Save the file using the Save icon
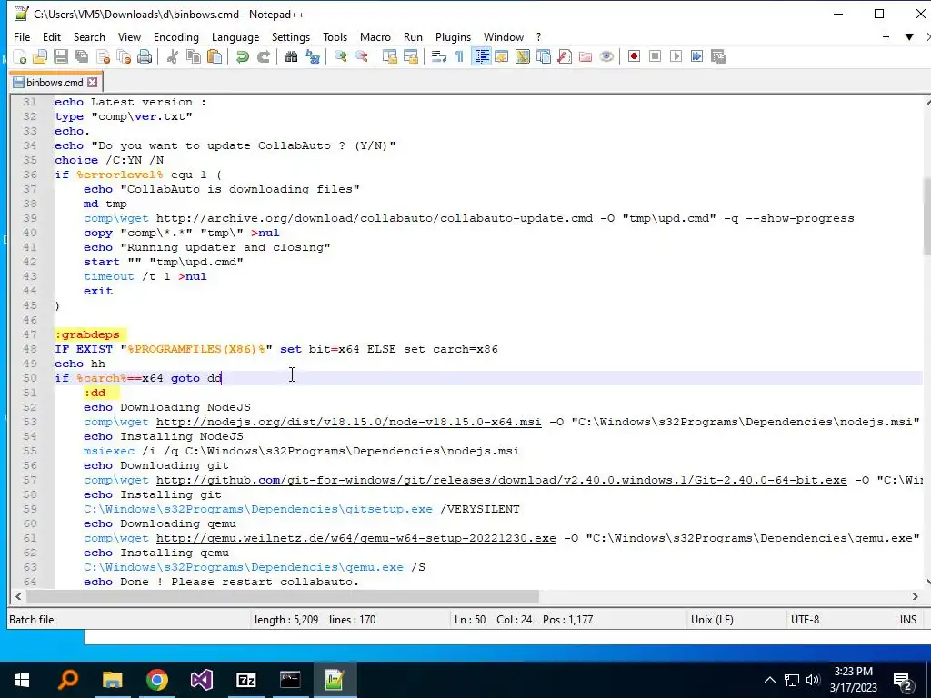Viewport: 931px width, 698px height. [x=61, y=56]
